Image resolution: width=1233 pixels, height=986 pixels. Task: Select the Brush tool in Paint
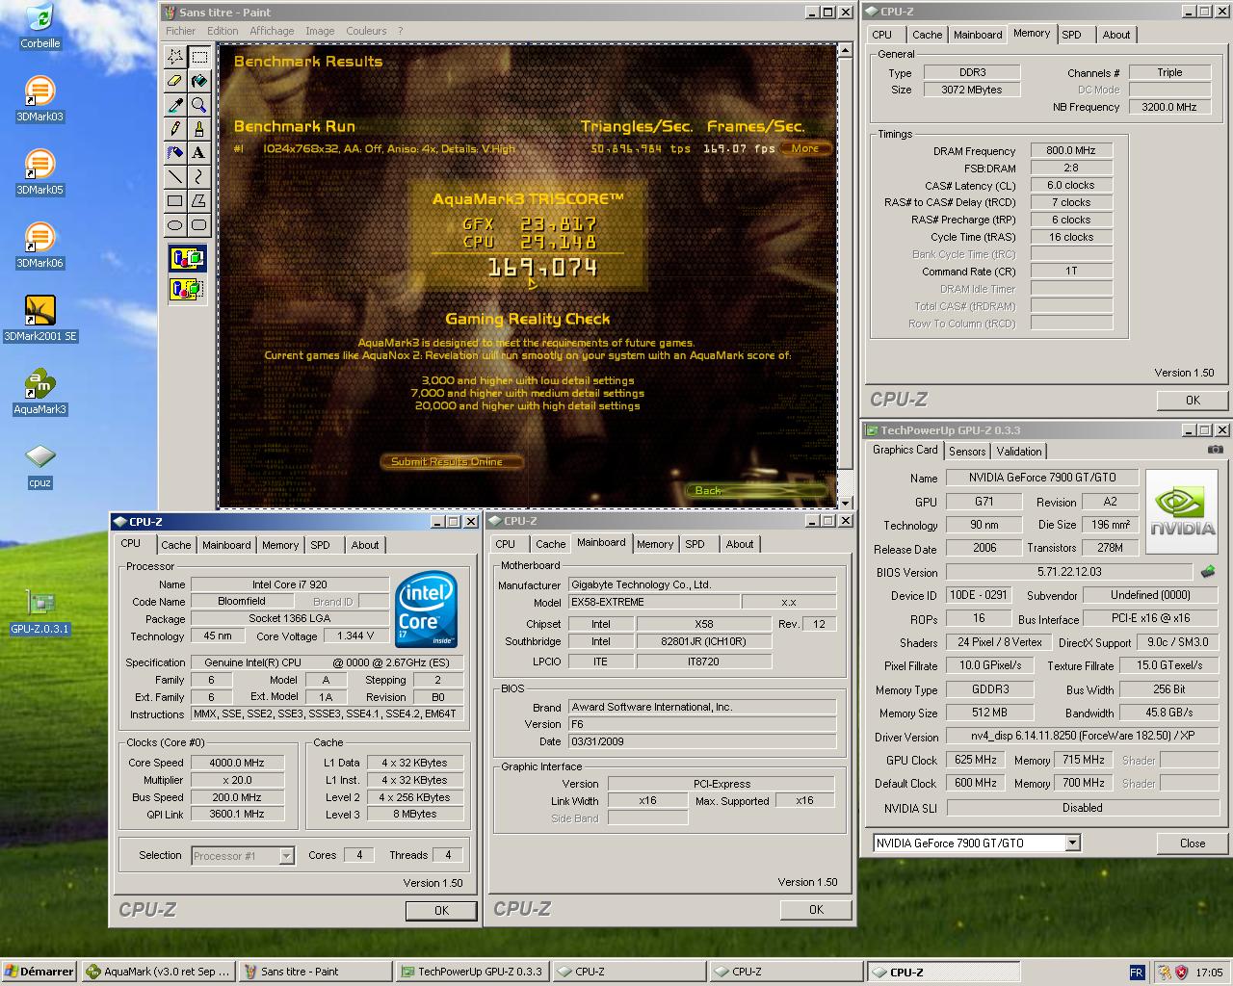(x=198, y=128)
